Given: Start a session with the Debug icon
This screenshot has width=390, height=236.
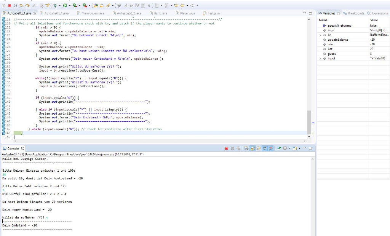Looking at the screenshot, I should pos(55,5).
